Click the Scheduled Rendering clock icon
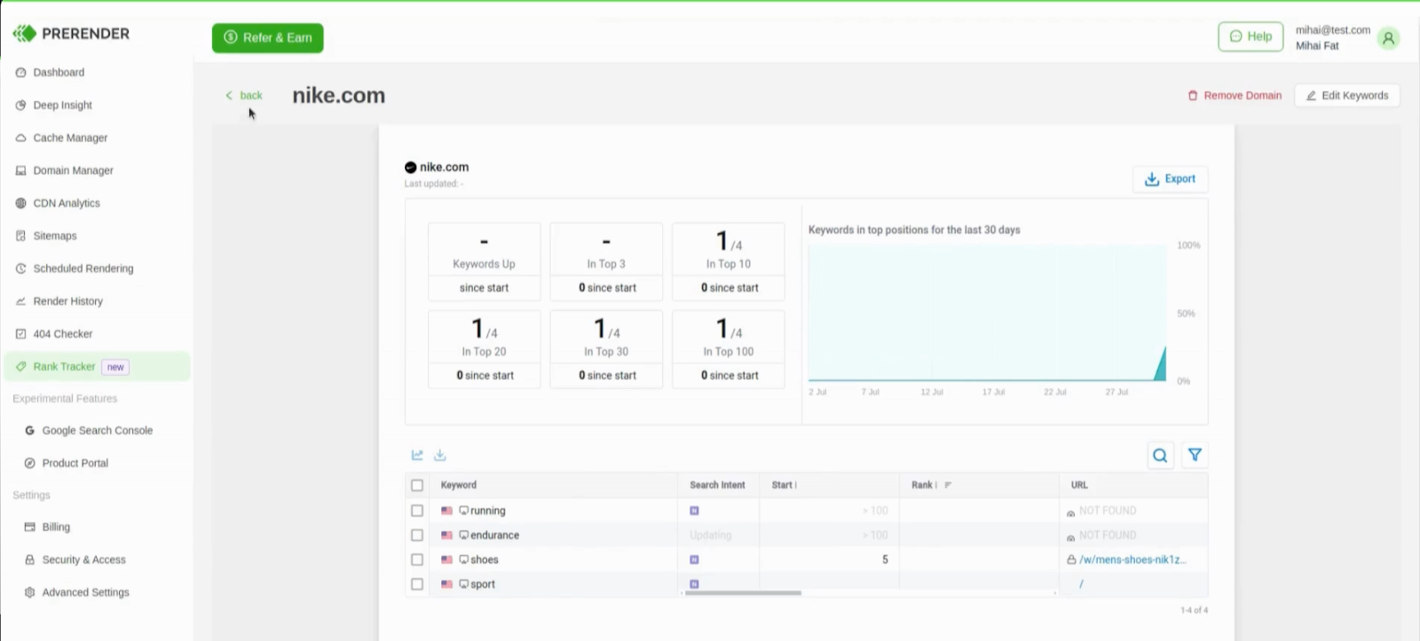Viewport: 1420px width, 641px height. (x=20, y=269)
